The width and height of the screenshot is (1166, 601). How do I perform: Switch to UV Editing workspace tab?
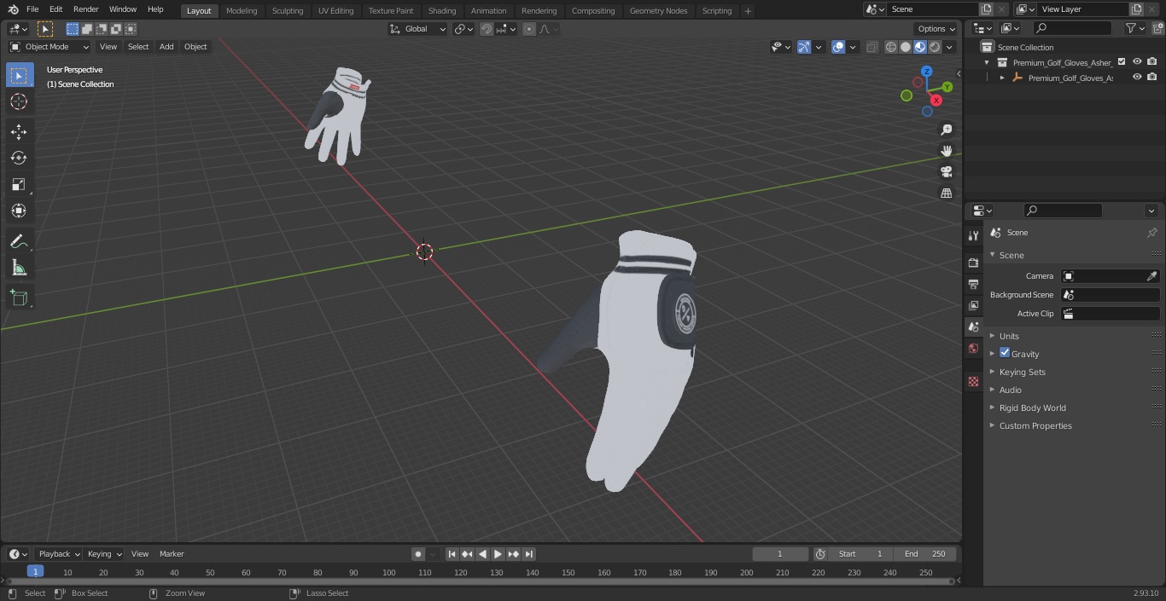click(335, 11)
